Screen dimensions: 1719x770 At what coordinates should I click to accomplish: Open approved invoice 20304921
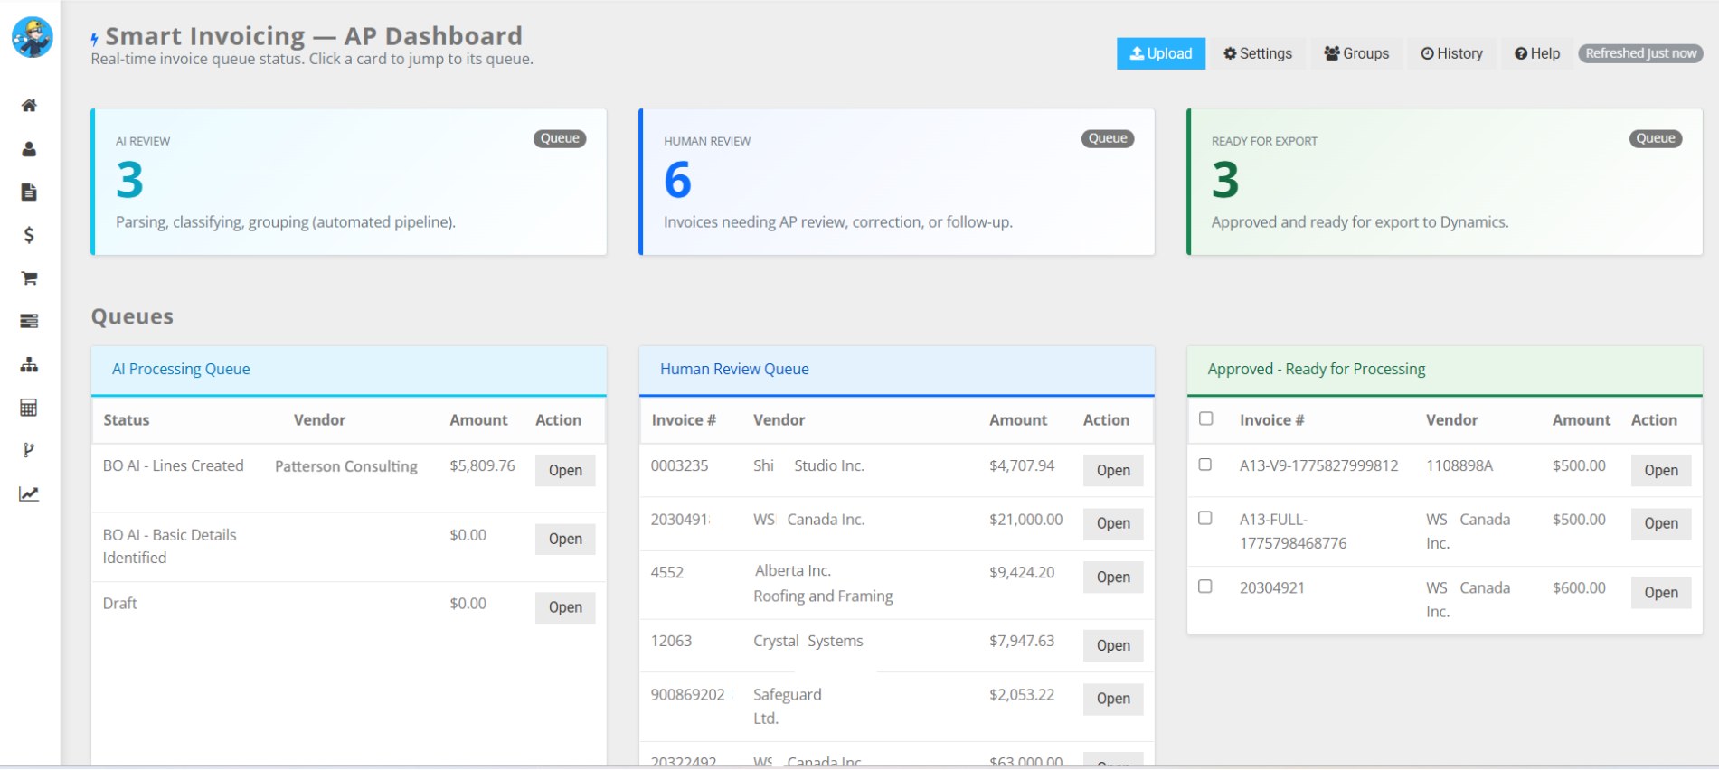tap(1661, 593)
